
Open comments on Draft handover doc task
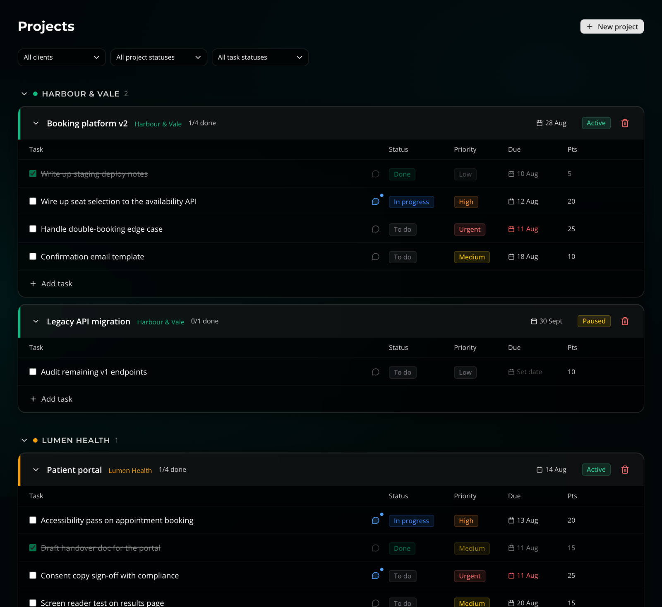[x=376, y=548]
